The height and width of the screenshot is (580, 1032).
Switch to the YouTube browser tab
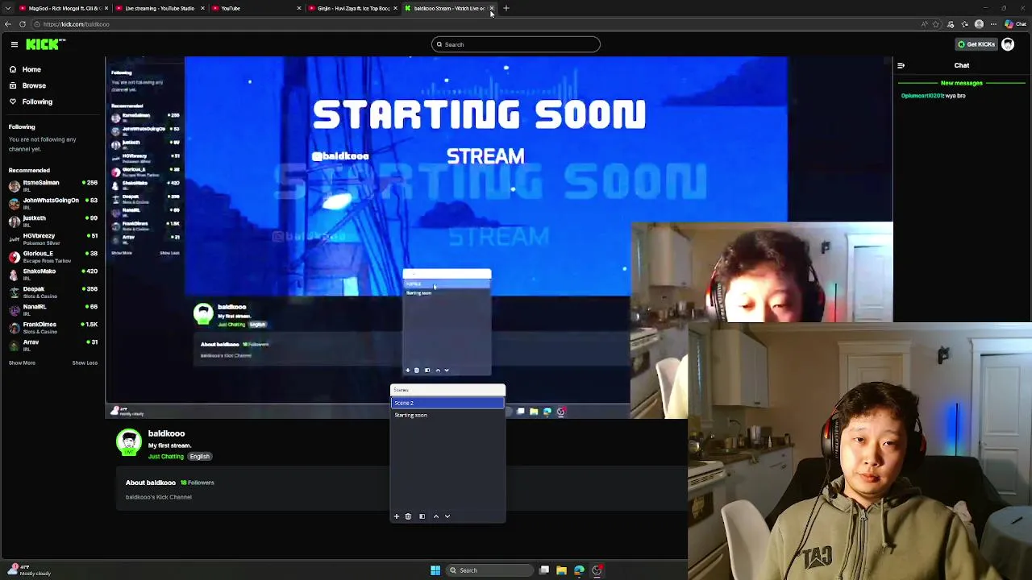(x=256, y=8)
